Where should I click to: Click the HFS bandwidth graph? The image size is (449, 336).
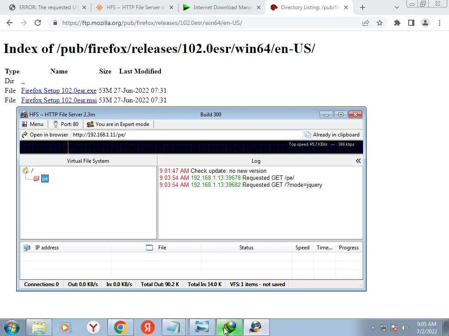191,147
